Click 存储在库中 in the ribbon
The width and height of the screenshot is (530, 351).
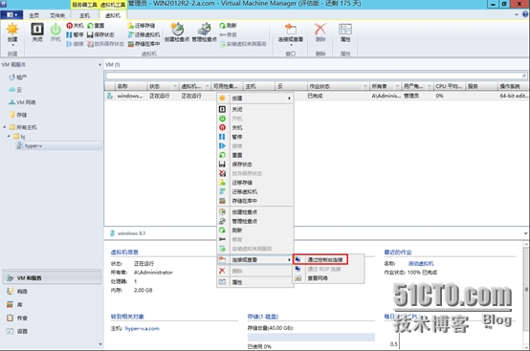point(144,44)
